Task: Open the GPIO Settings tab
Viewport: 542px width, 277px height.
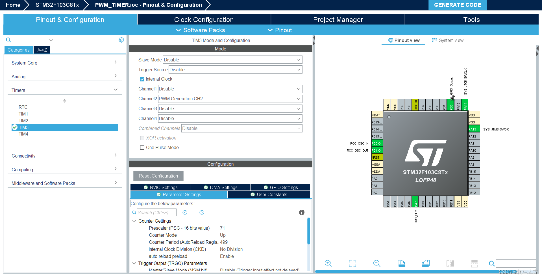Action: (x=280, y=187)
